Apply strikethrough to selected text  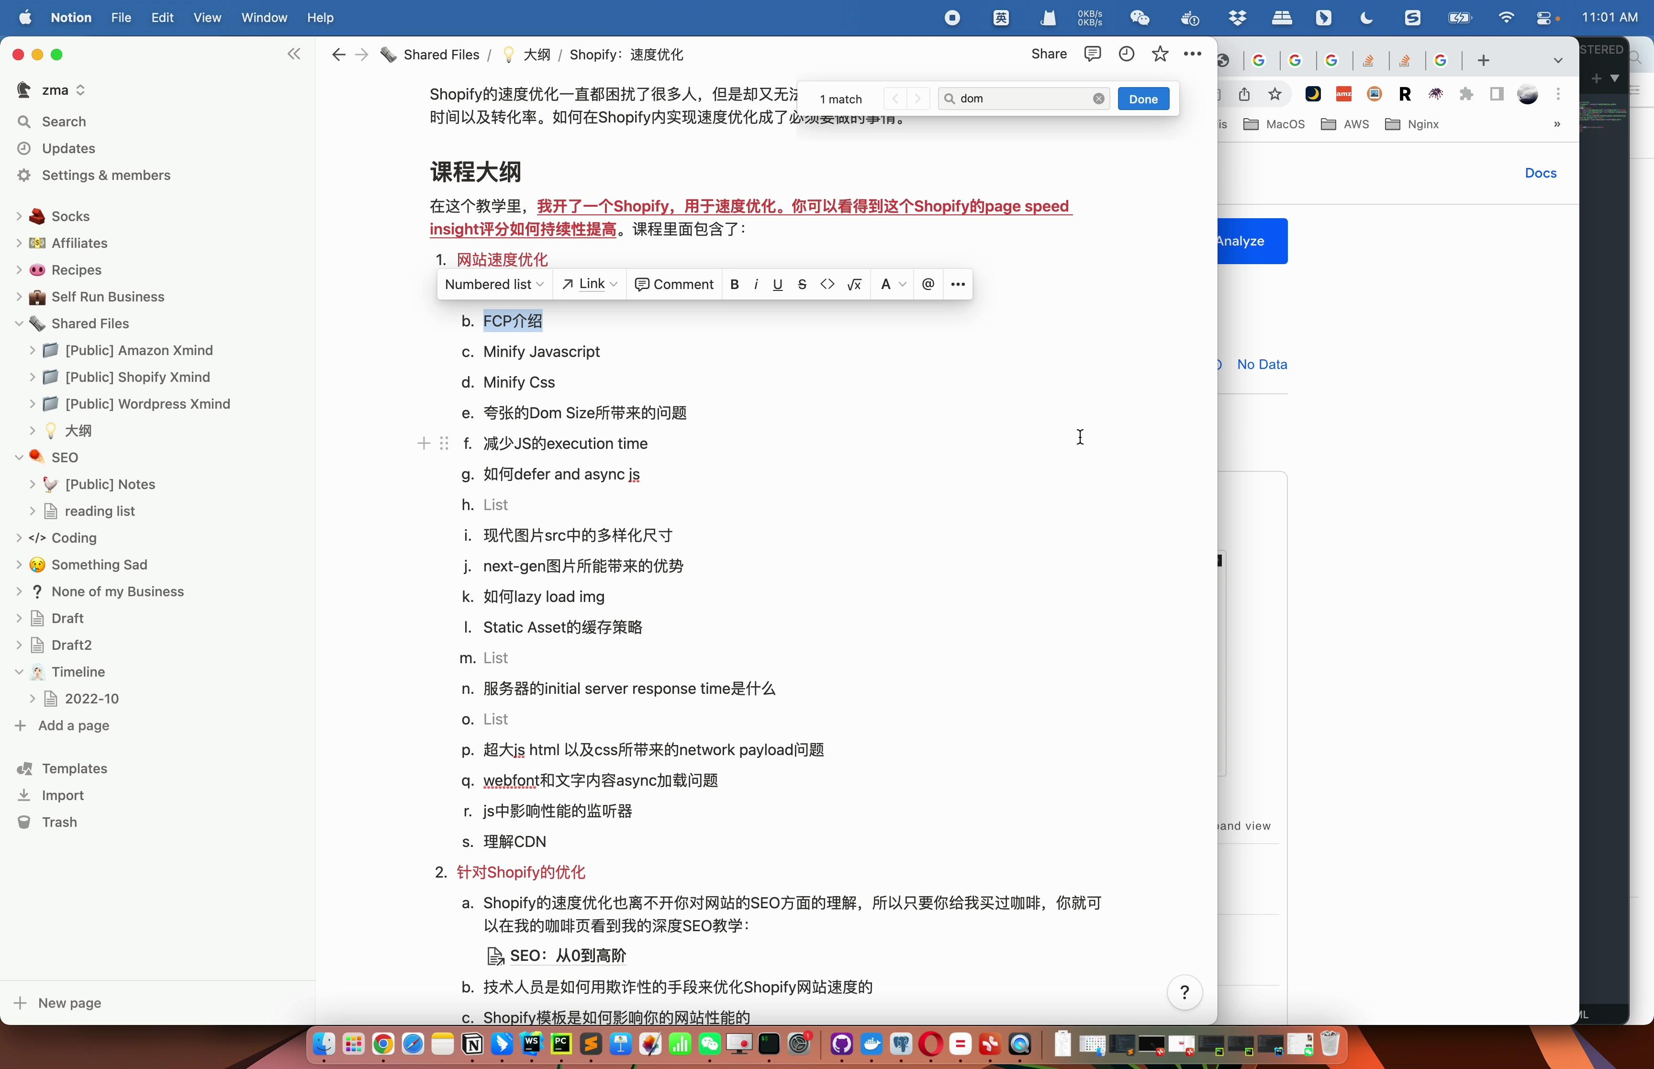(803, 284)
